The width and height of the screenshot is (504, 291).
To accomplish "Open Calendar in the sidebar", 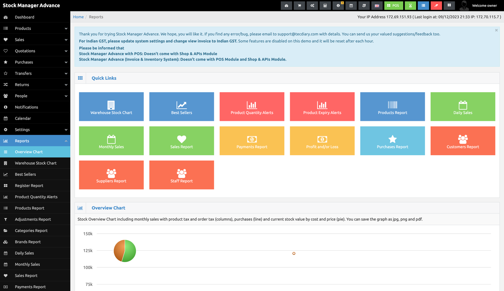I will [x=35, y=118].
